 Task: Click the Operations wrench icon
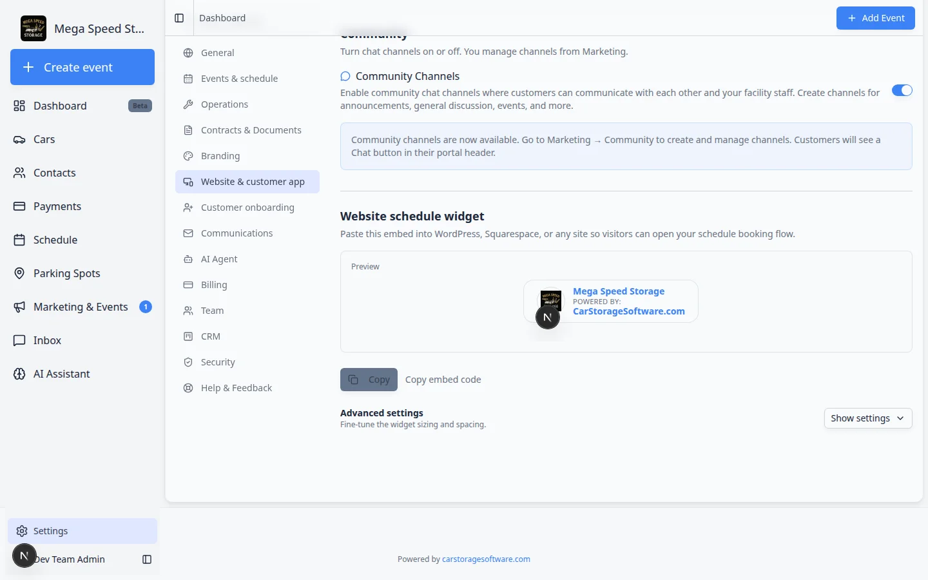[x=188, y=104]
